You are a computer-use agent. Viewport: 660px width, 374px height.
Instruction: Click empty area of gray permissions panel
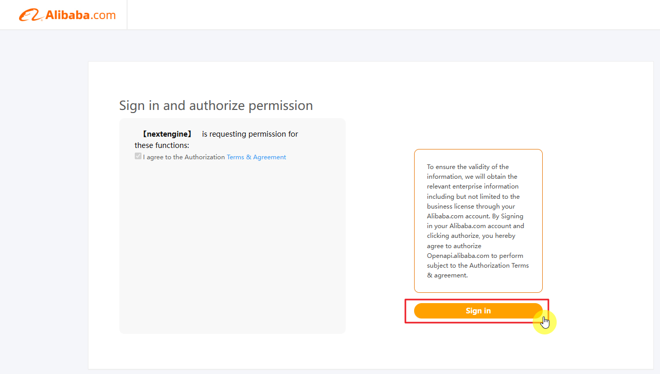[x=231, y=247]
